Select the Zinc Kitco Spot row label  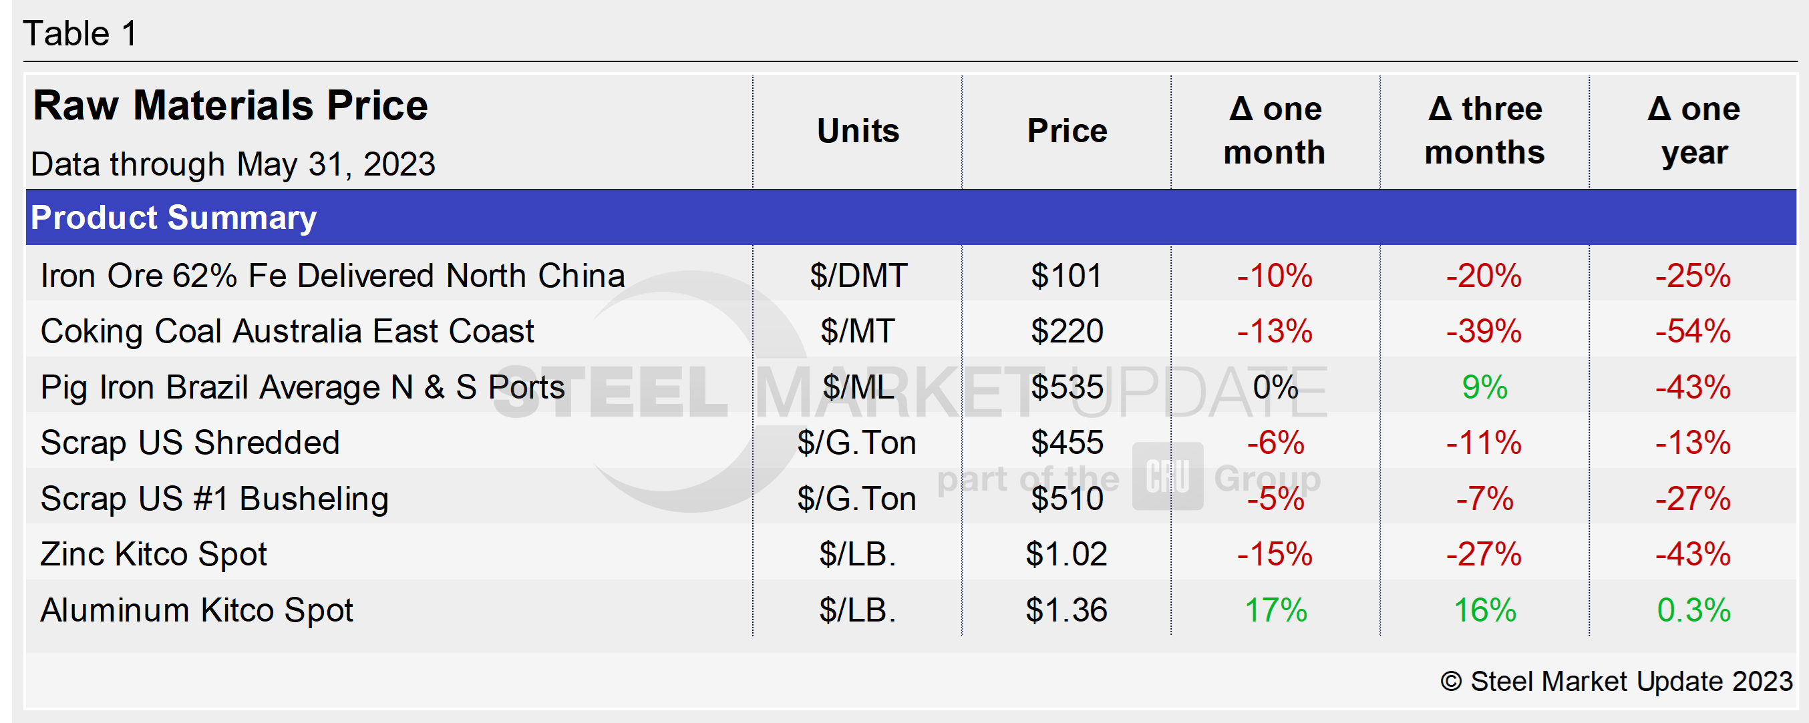[x=154, y=555]
